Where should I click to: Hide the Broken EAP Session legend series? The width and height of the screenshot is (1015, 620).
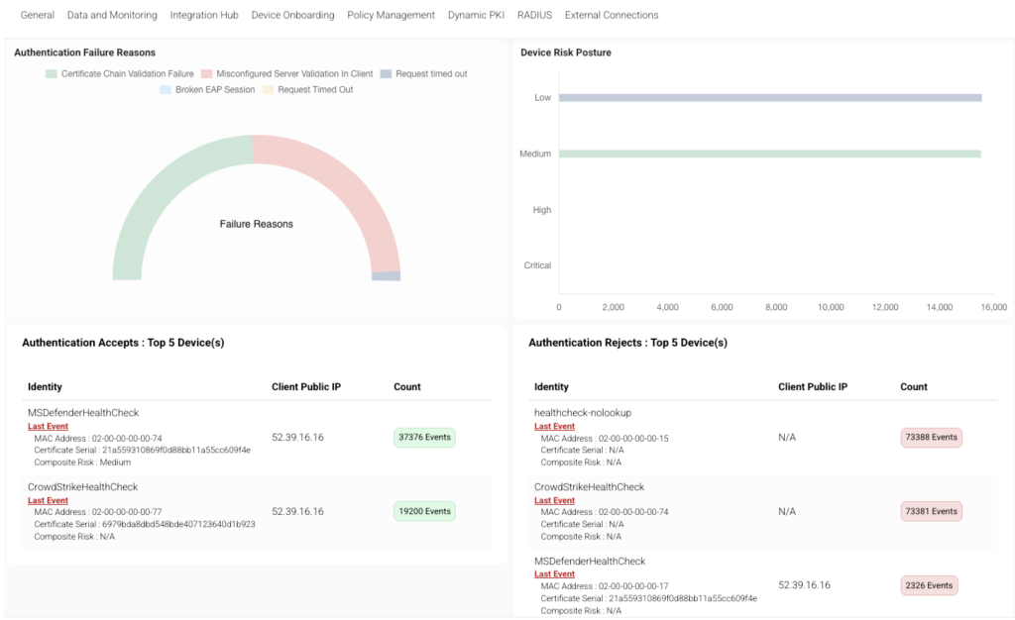(x=166, y=90)
